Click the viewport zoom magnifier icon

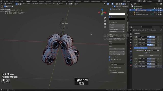pos(105,18)
